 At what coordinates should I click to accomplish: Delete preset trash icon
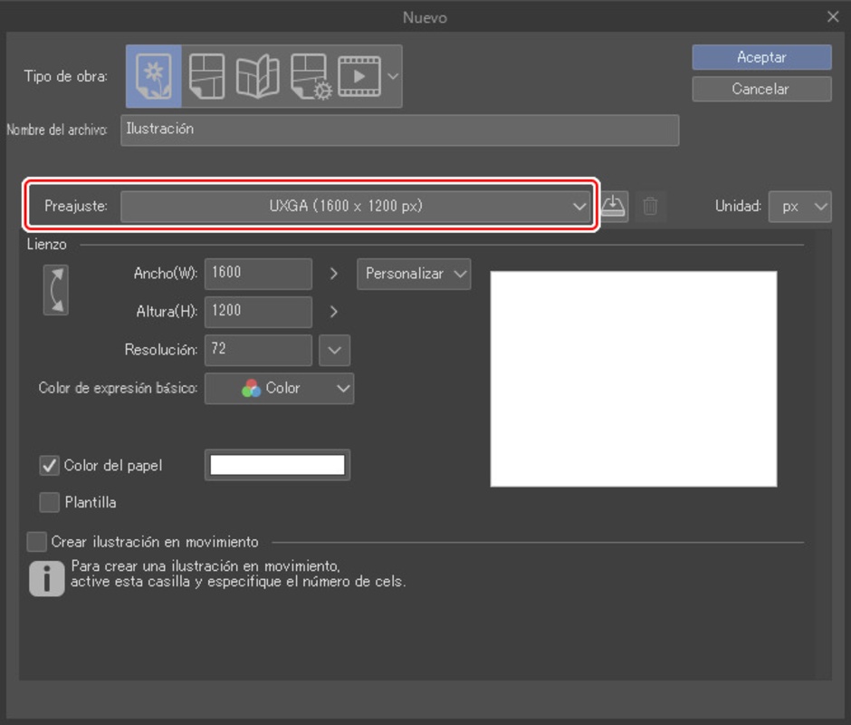point(650,206)
